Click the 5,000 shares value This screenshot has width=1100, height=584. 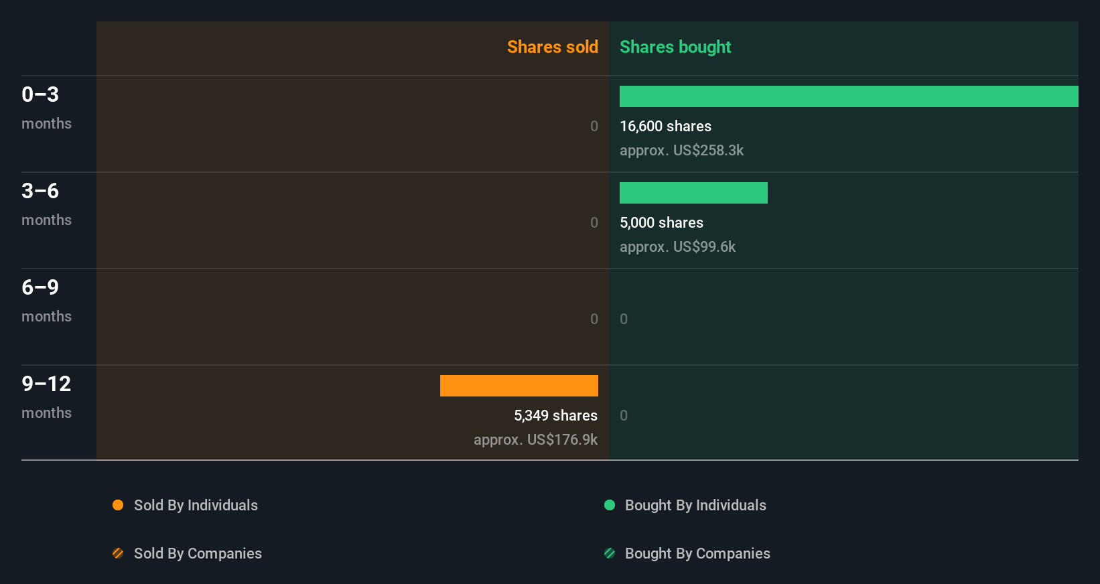661,223
